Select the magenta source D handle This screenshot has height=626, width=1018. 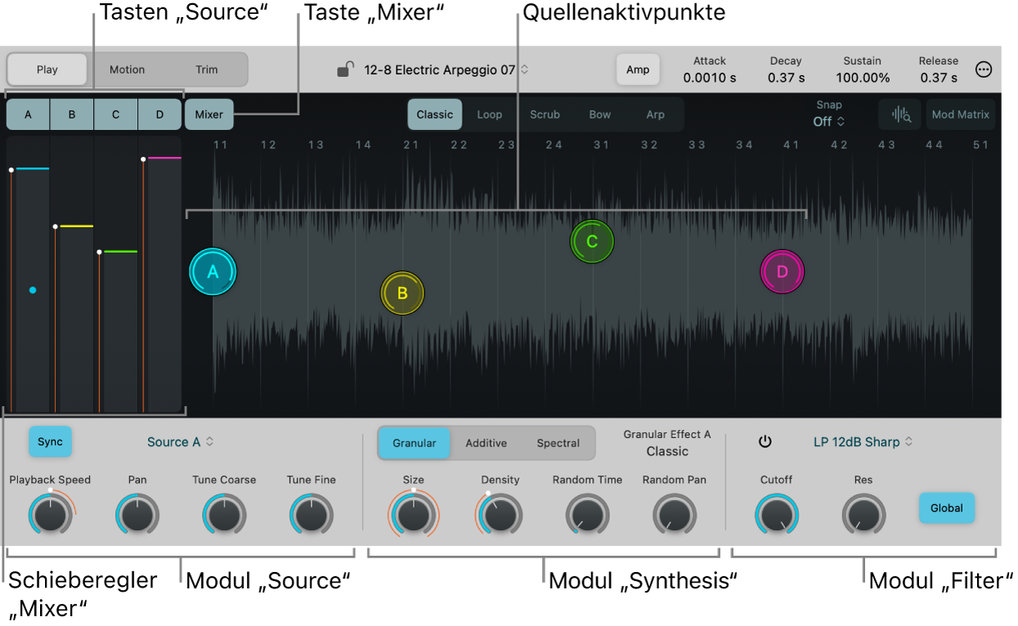tap(783, 272)
